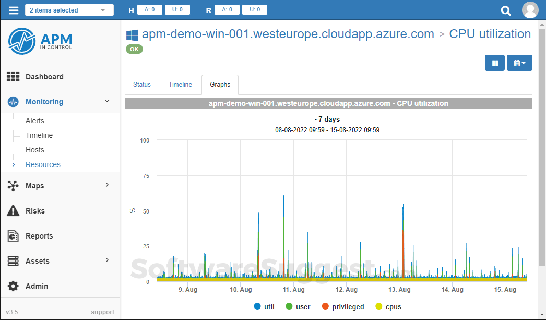The width and height of the screenshot is (546, 320).
Task: Toggle the privileged series in legend
Action: click(342, 306)
